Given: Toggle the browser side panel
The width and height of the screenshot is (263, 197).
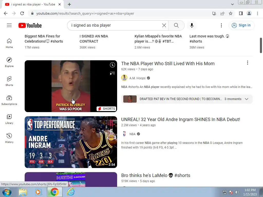Looking at the screenshot, I should [241, 13].
